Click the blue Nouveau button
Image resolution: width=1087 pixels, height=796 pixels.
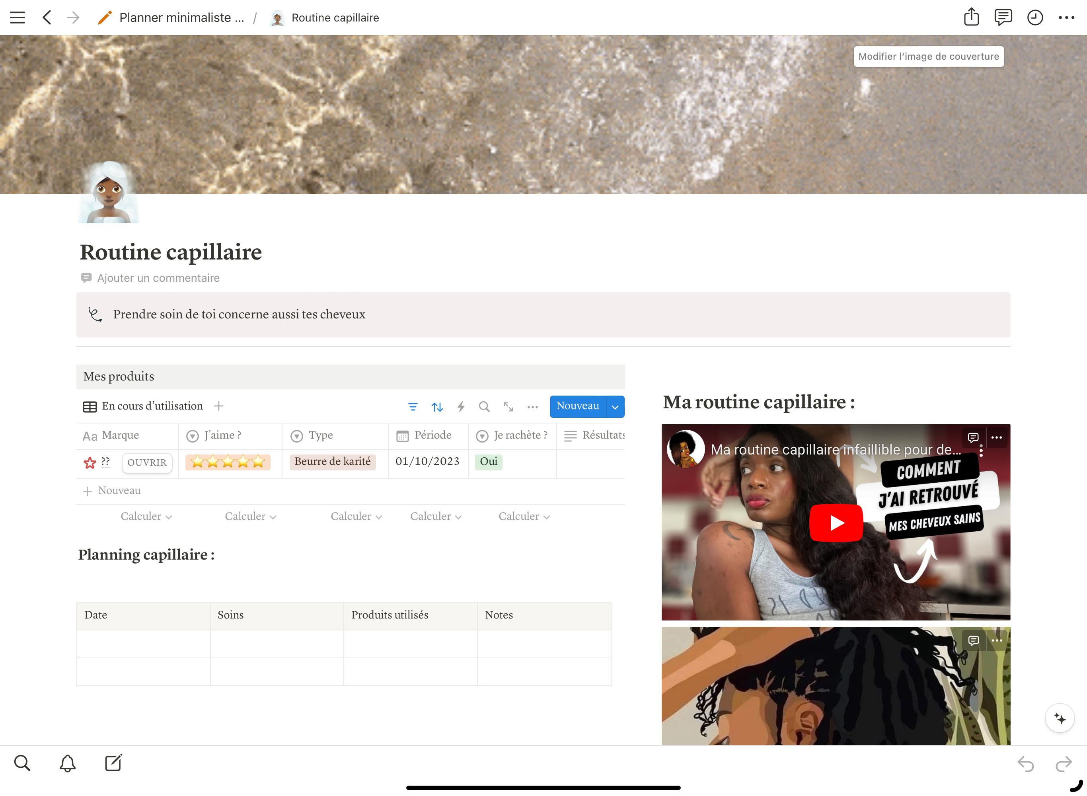577,407
